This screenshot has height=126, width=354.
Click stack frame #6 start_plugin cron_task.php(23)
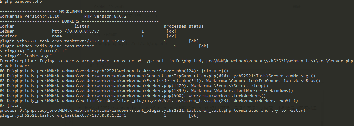pyautogui.click(x=149, y=100)
